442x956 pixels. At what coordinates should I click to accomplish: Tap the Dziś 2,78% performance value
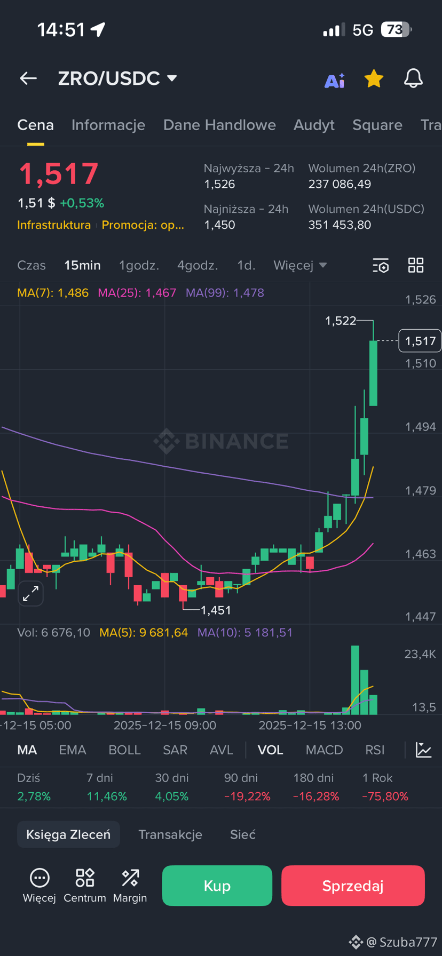[34, 796]
